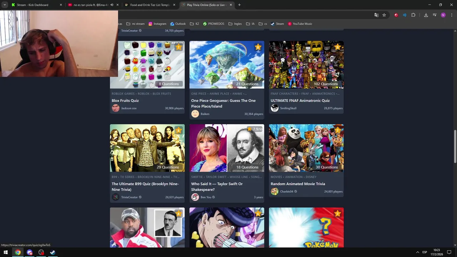Click the star badge on the Pokemon quiz

(x=337, y=213)
